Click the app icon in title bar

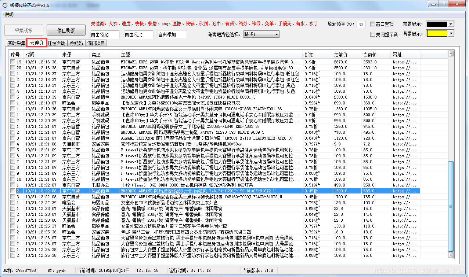[5, 5]
